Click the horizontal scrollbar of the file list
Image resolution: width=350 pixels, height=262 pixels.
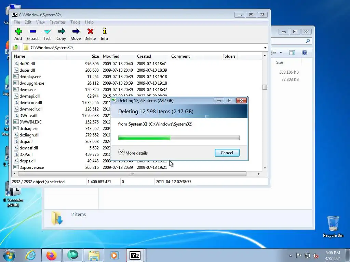pos(132,174)
